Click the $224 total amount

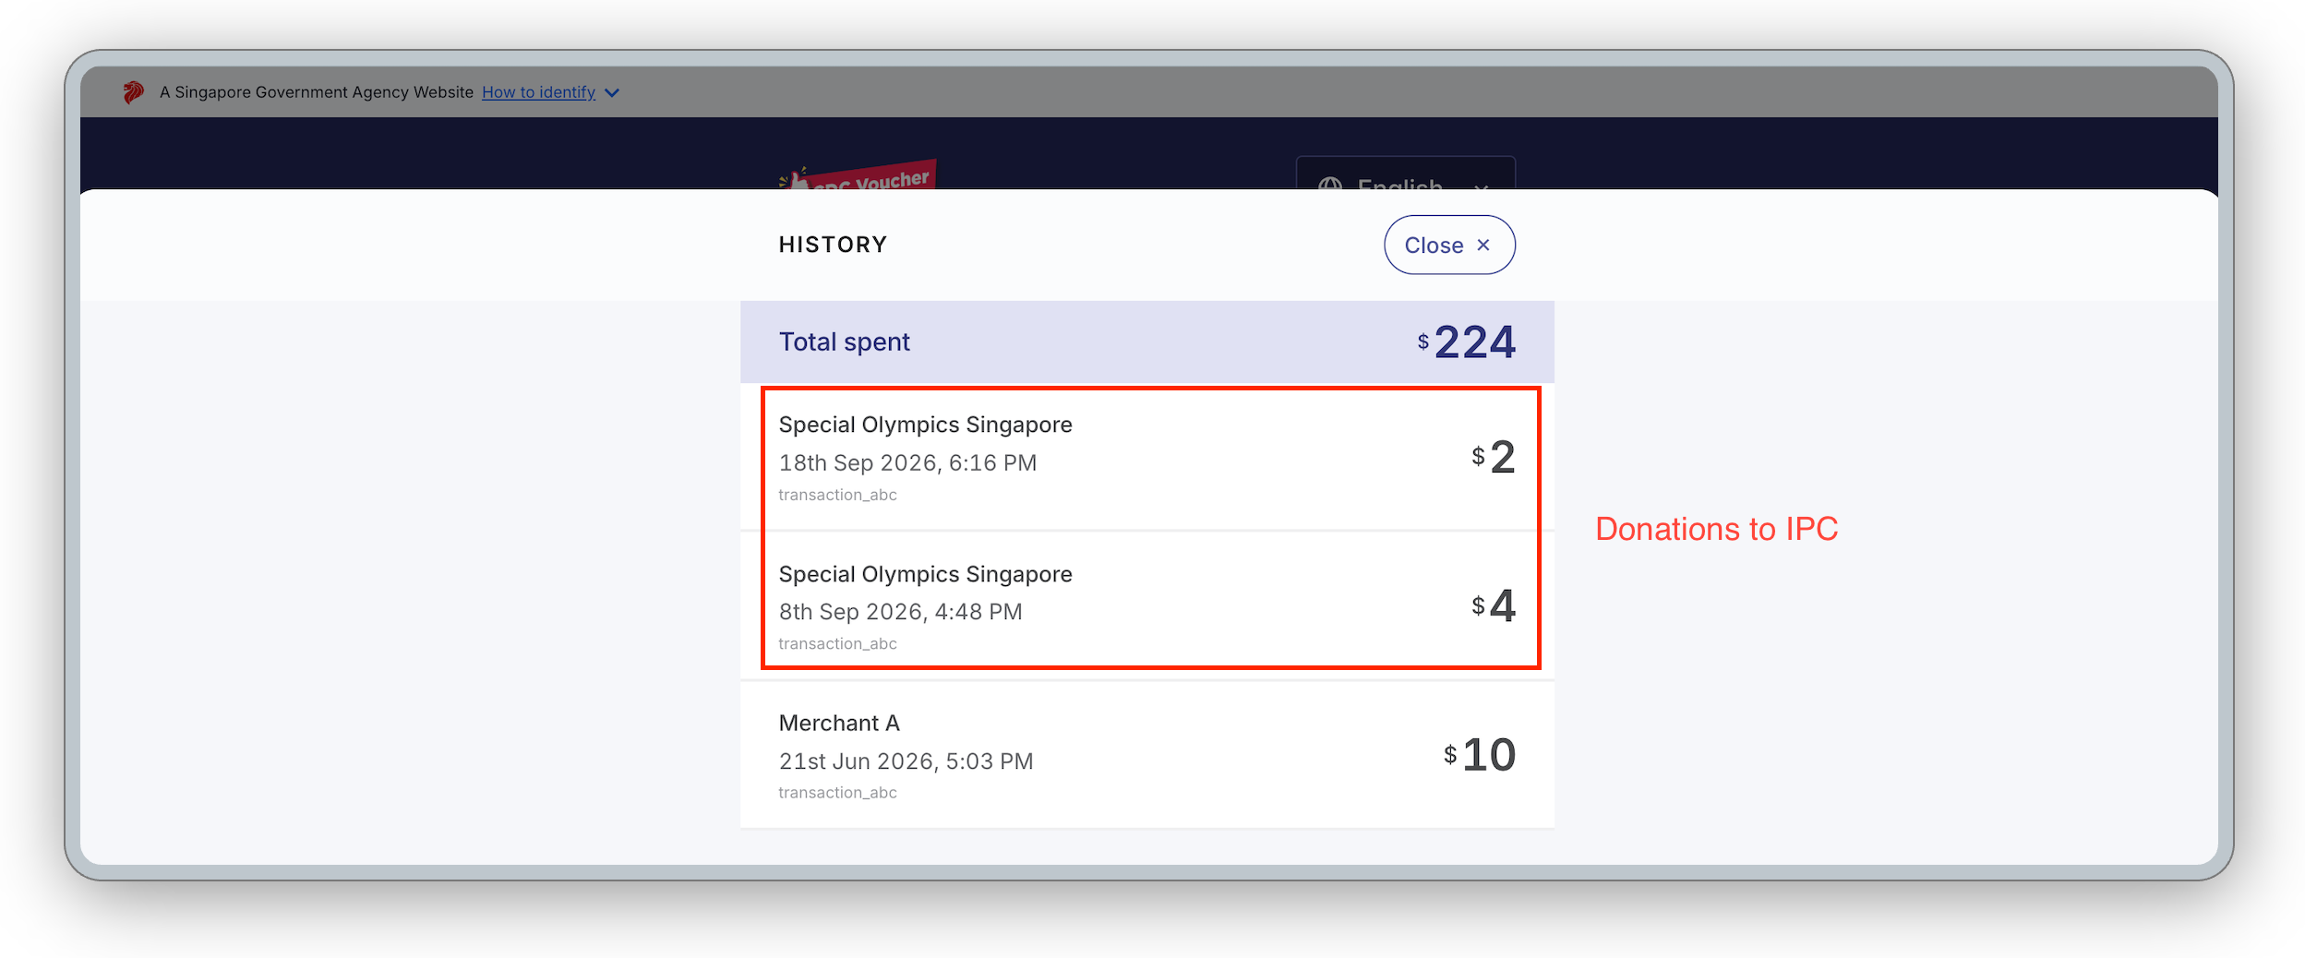(1466, 342)
